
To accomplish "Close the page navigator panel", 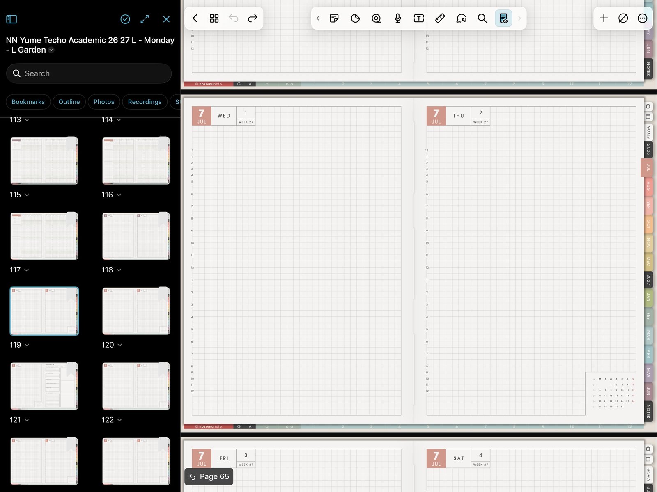I will (166, 19).
